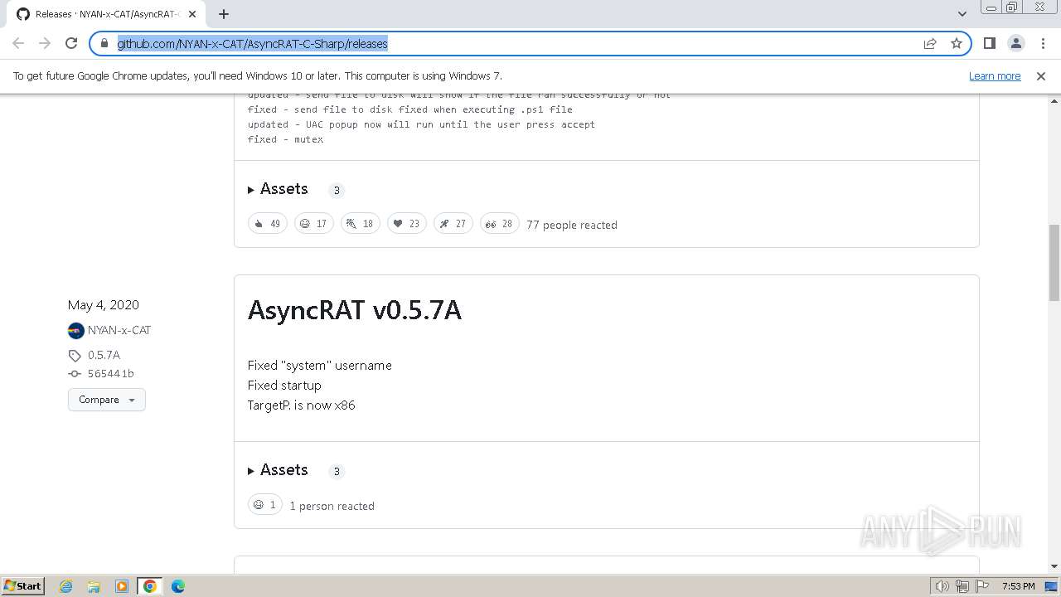The width and height of the screenshot is (1061, 597).
Task: Click the volume tray icon
Action: 942,586
